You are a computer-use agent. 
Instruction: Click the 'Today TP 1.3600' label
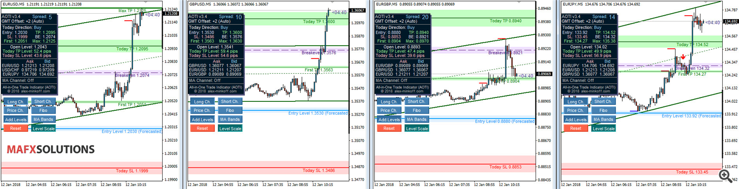[x=319, y=22]
